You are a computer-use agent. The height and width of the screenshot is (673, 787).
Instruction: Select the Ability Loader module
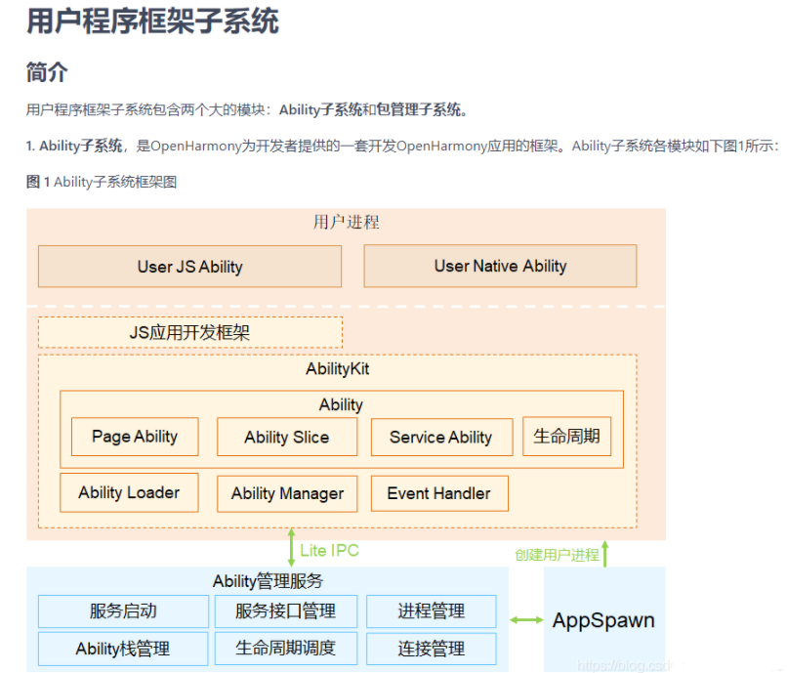tap(129, 493)
